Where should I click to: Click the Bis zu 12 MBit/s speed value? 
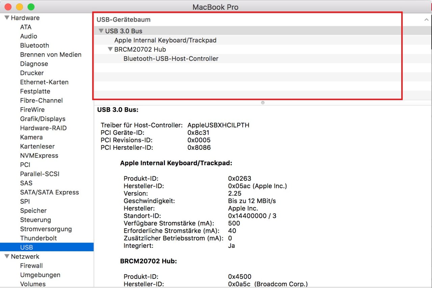pos(252,201)
